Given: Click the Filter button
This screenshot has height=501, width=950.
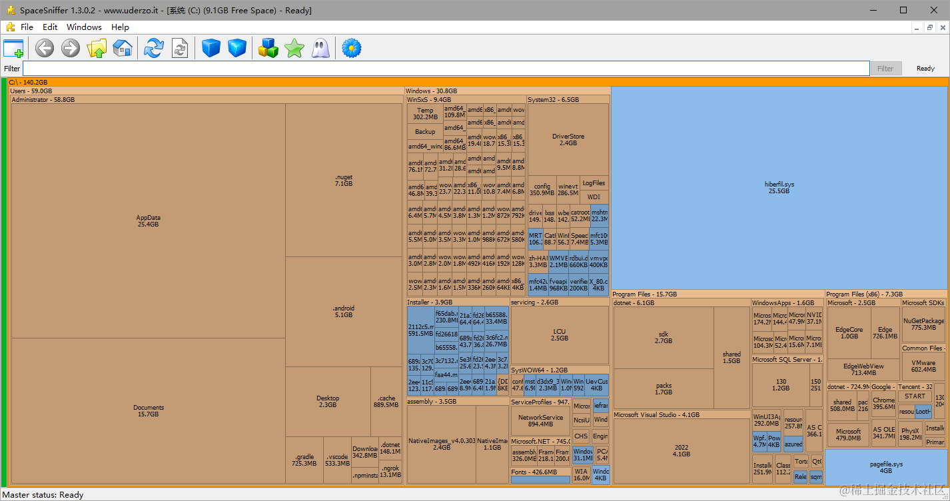Looking at the screenshot, I should click(885, 69).
